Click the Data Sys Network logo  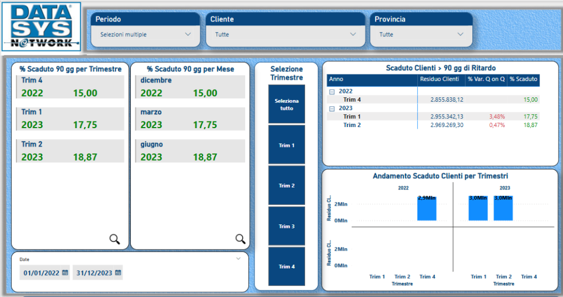(41, 27)
